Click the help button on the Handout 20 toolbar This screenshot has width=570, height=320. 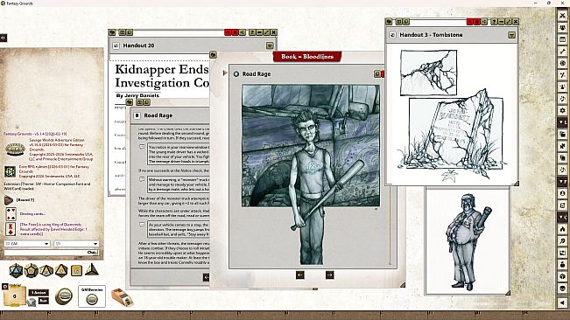click(252, 32)
